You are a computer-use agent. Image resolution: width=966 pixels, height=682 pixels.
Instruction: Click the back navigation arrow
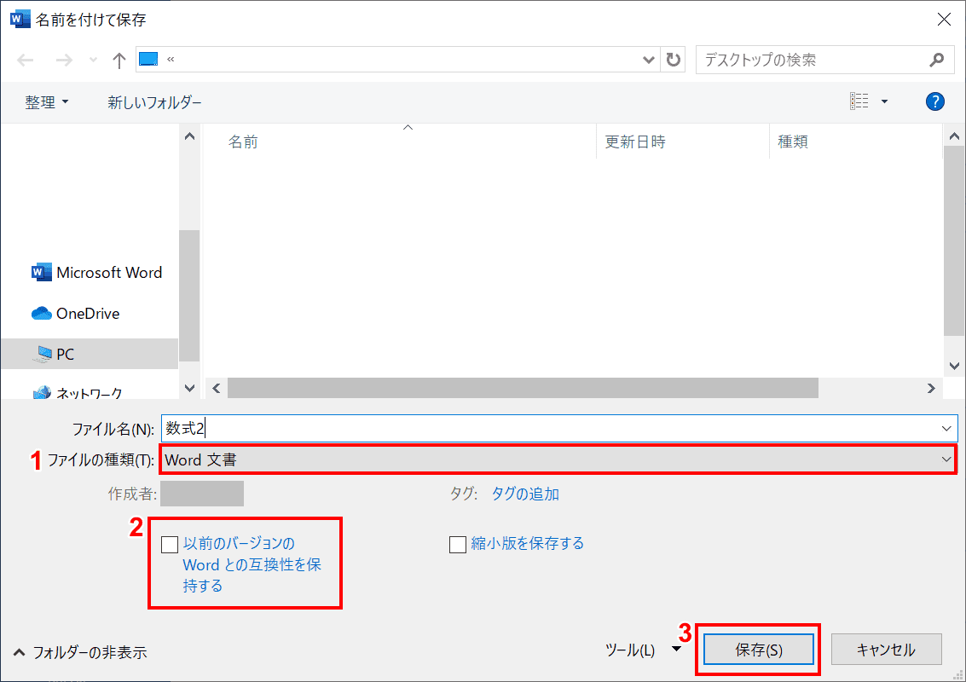coord(26,60)
